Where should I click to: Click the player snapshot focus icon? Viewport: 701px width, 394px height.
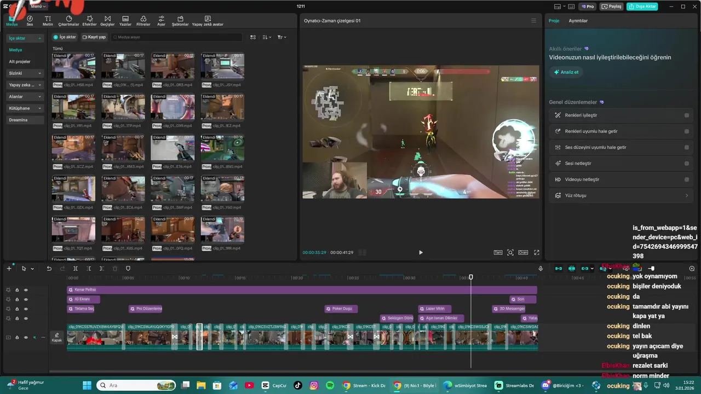coord(510,252)
